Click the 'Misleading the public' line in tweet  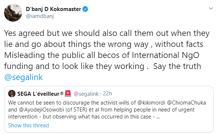click(102, 55)
